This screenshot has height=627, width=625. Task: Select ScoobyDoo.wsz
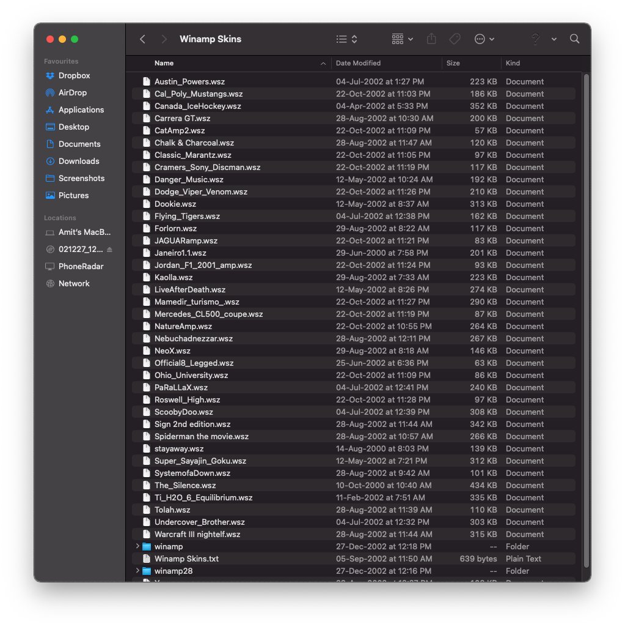[x=354, y=412]
